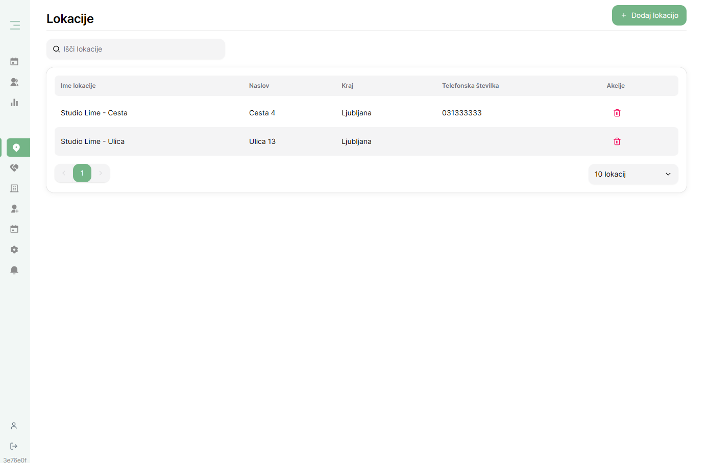Open the 10 lokacij page size dropdown

pyautogui.click(x=633, y=174)
